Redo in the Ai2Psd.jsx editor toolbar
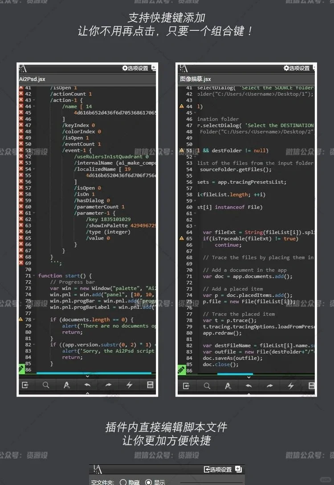 pyautogui.click(x=108, y=385)
